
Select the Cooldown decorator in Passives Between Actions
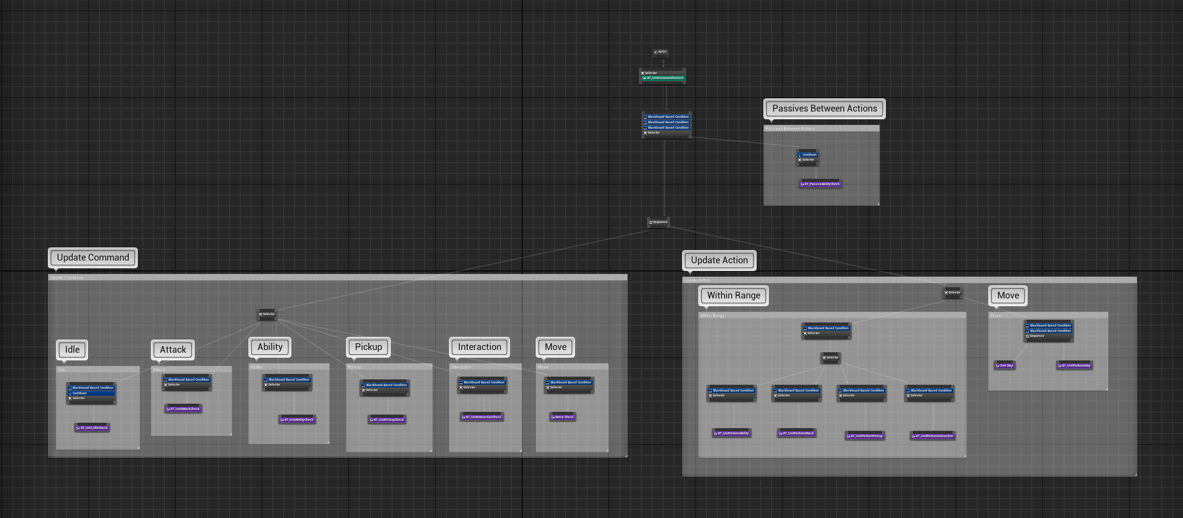tap(808, 155)
